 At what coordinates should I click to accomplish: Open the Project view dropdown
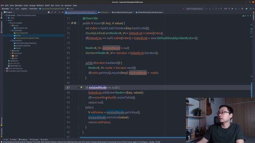pyautogui.click(x=9, y=12)
